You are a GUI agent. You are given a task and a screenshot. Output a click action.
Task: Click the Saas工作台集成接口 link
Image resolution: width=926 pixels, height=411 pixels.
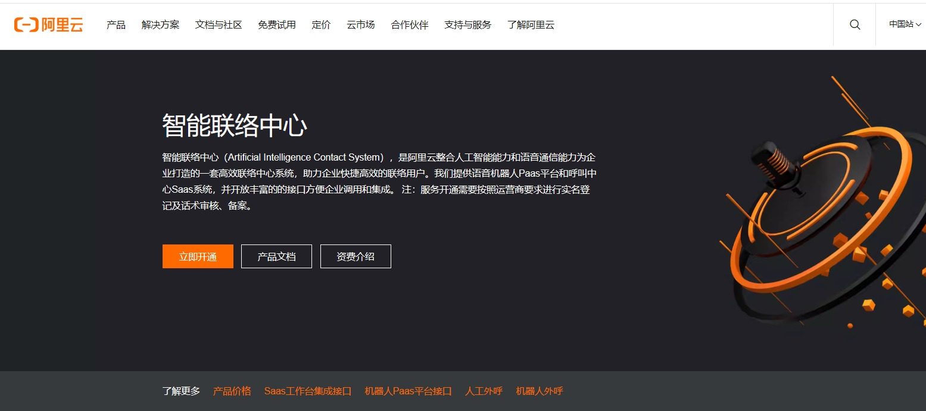pos(308,391)
